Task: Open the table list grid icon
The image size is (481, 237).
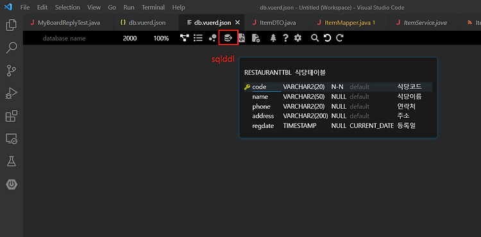Action: point(198,38)
